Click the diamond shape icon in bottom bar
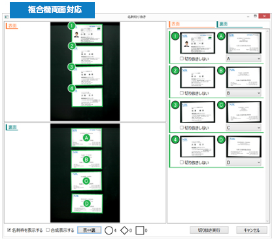The height and width of the screenshot is (241, 274). (124, 231)
